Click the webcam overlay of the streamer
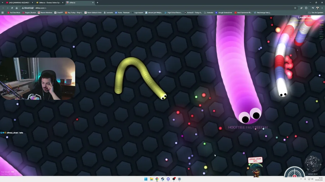325x182 pixels. (38, 79)
